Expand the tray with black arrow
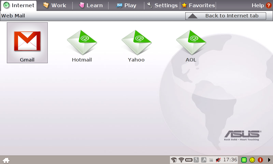 click(269, 160)
